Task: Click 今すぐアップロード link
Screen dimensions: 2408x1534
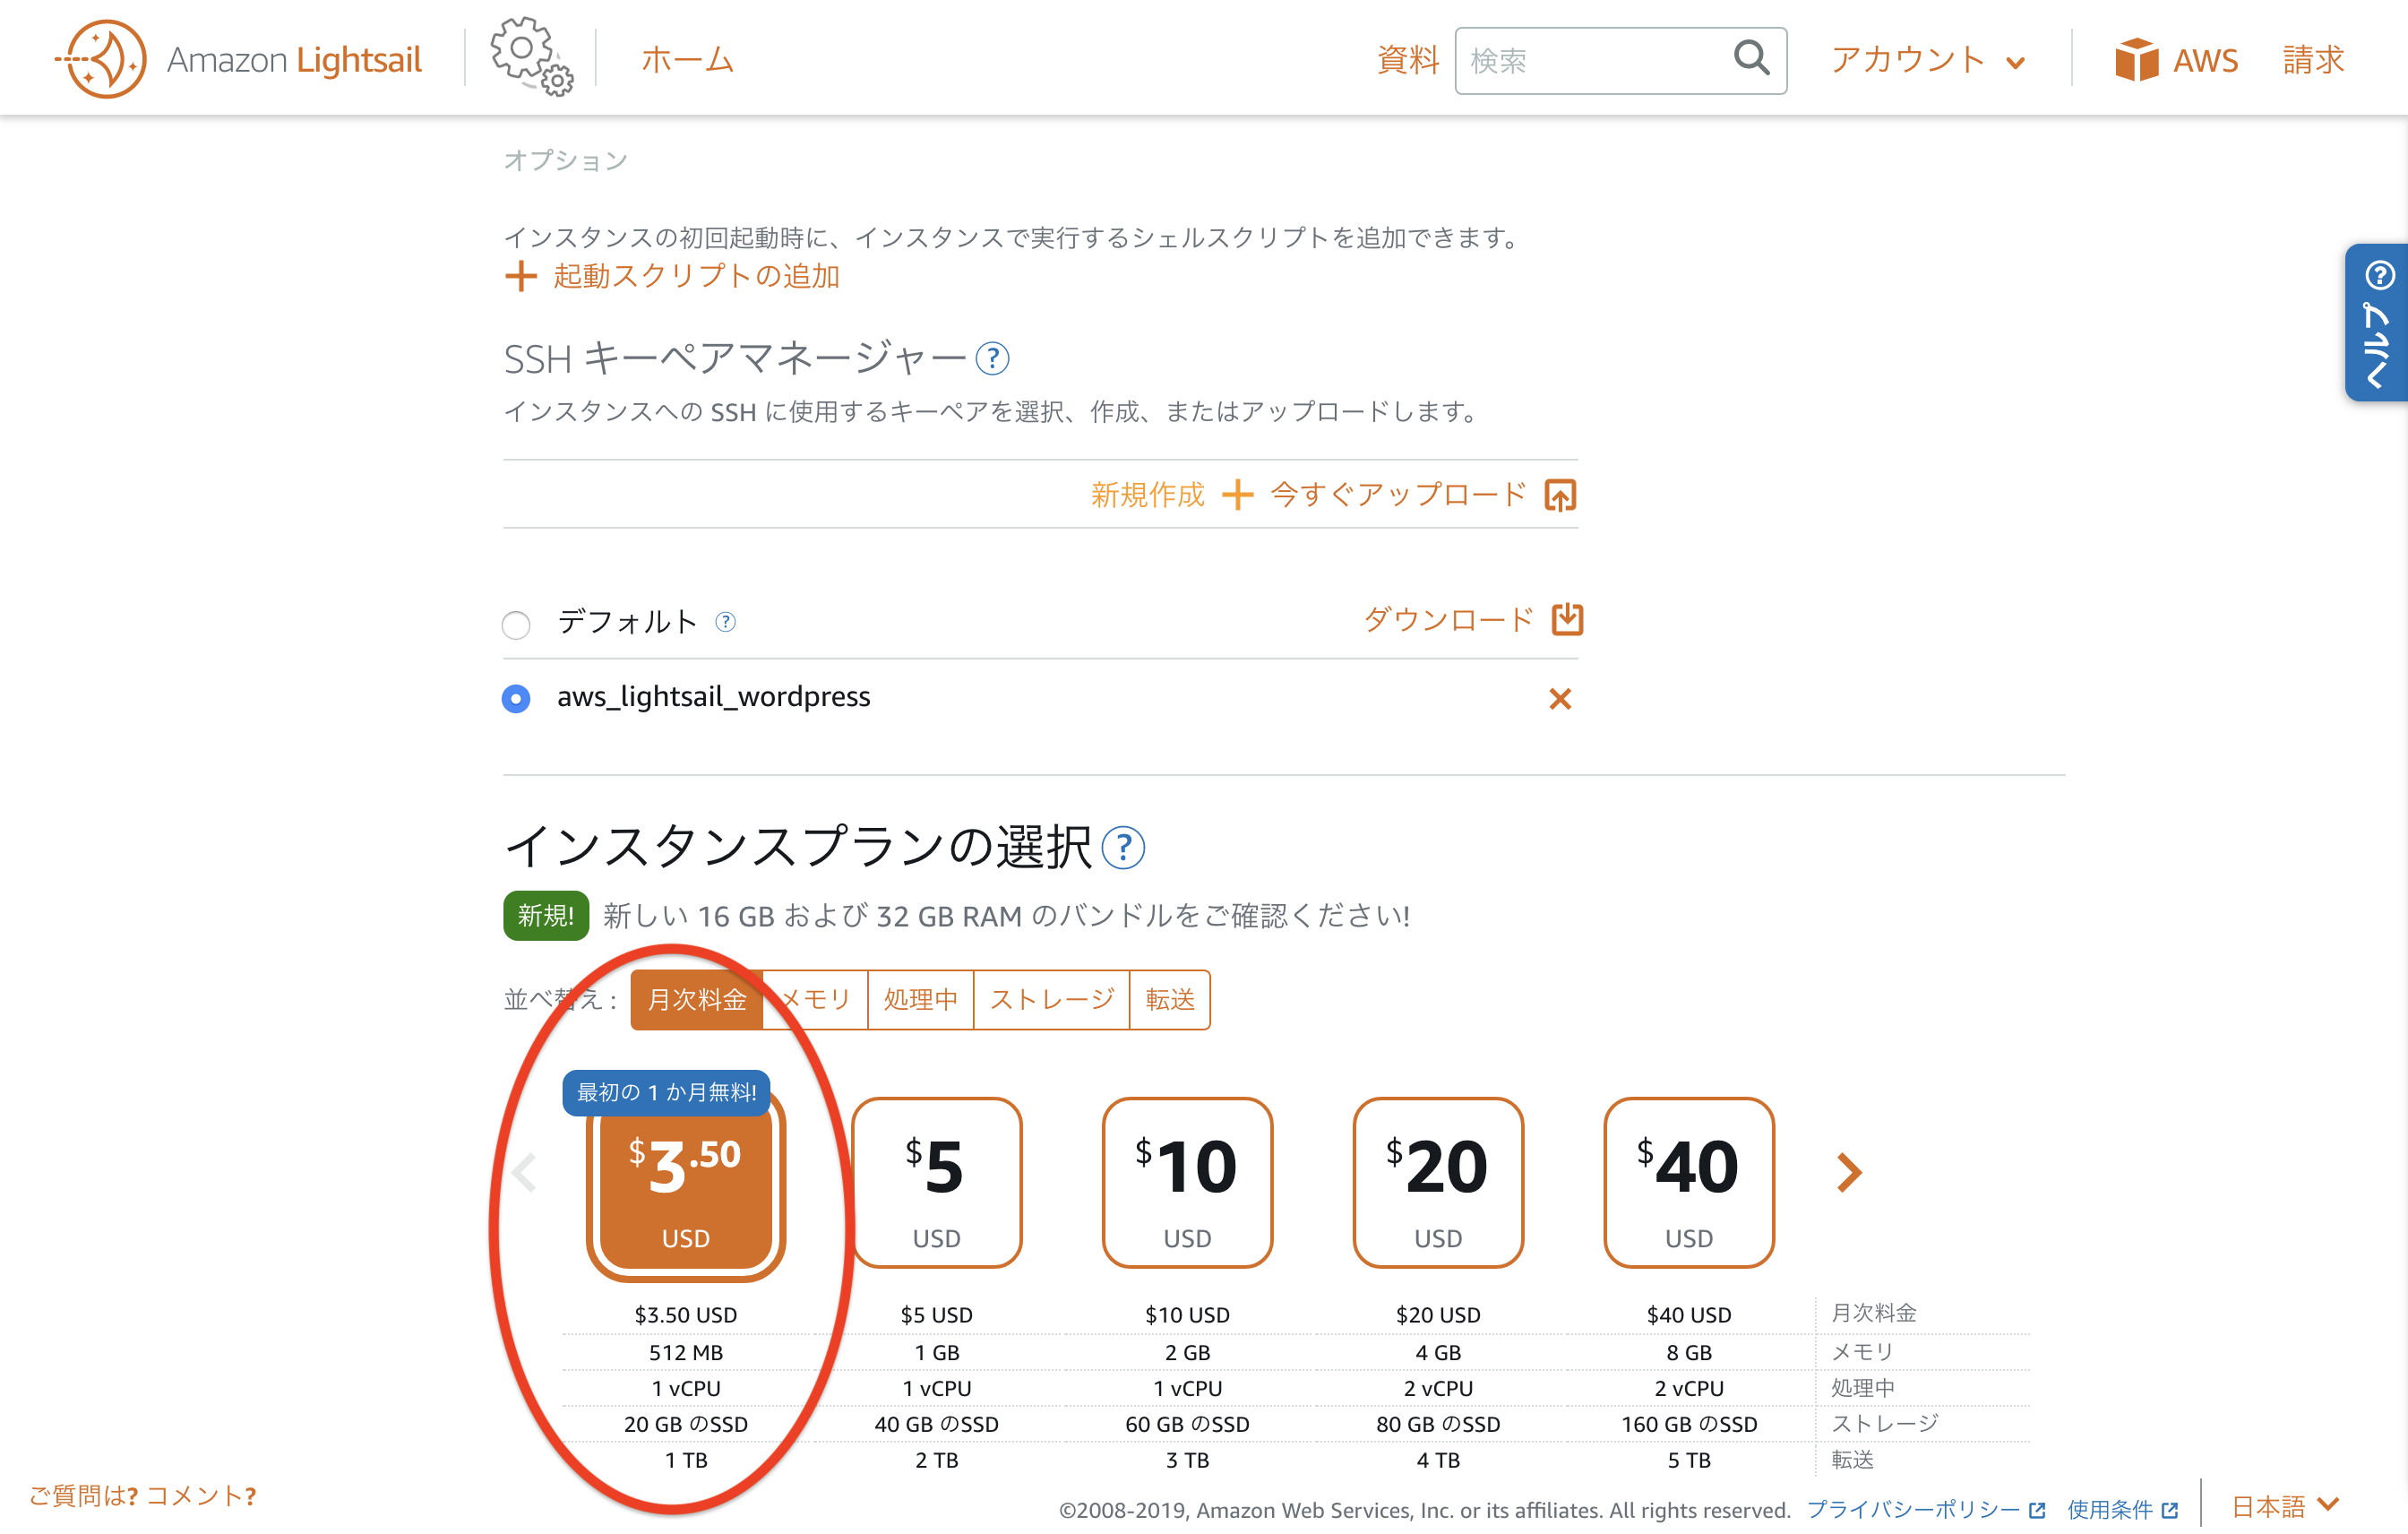Action: tap(1398, 494)
